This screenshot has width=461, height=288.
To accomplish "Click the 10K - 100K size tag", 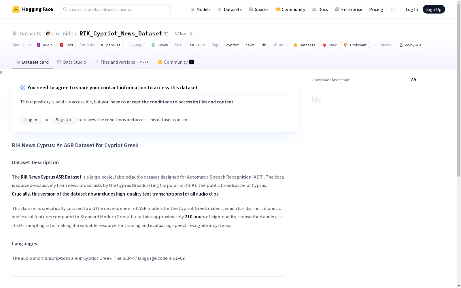I will coord(197,45).
